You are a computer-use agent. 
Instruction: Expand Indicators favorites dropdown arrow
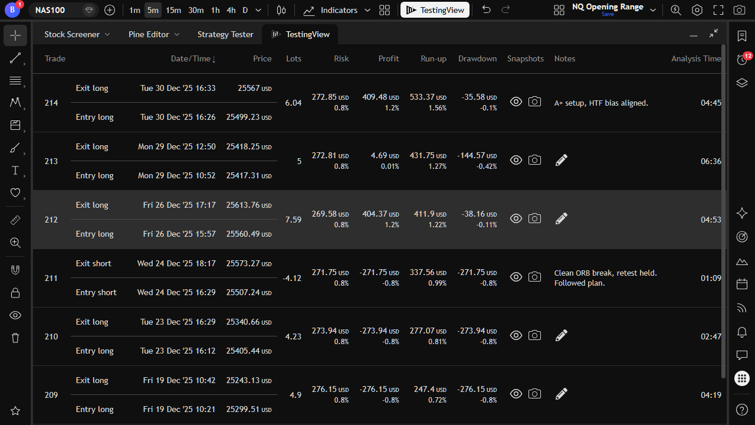click(x=367, y=10)
